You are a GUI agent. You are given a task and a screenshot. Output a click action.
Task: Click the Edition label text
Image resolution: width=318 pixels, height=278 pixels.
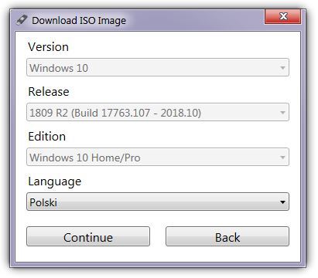(47, 137)
